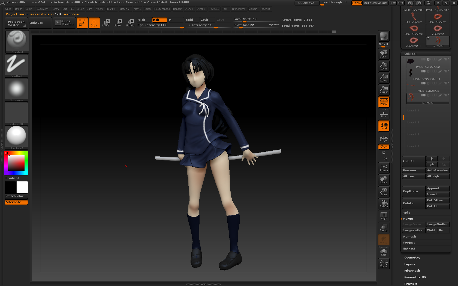This screenshot has height=286, width=458.
Task: Expand the Geometry HD subpalette
Action: (x=415, y=277)
